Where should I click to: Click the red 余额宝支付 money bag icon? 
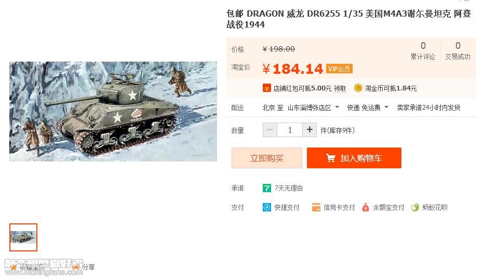(366, 207)
